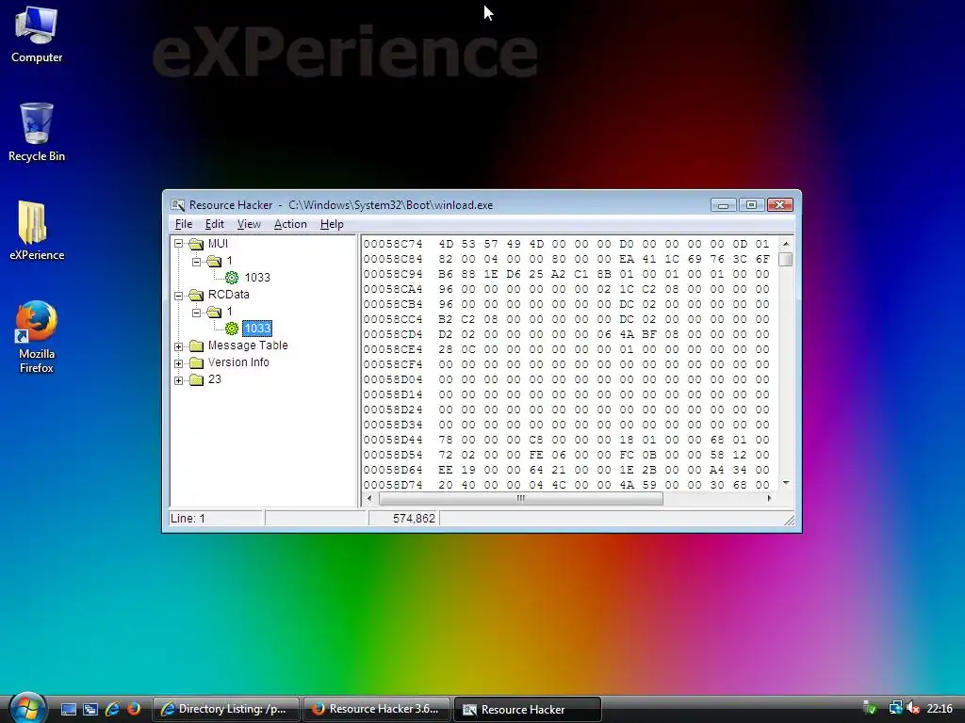Click the hex address 00058C74
Image resolution: width=965 pixels, height=723 pixels.
[393, 244]
